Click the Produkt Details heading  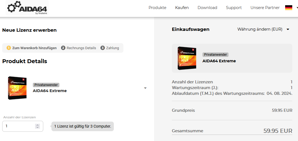pyautogui.click(x=25, y=61)
